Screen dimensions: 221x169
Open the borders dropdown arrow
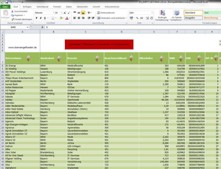point(56,18)
